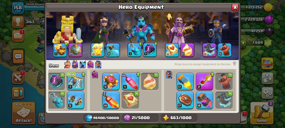Open the Rage Gem level 1 equipment
Viewport: 285px width, 128px height.
(x=130, y=81)
